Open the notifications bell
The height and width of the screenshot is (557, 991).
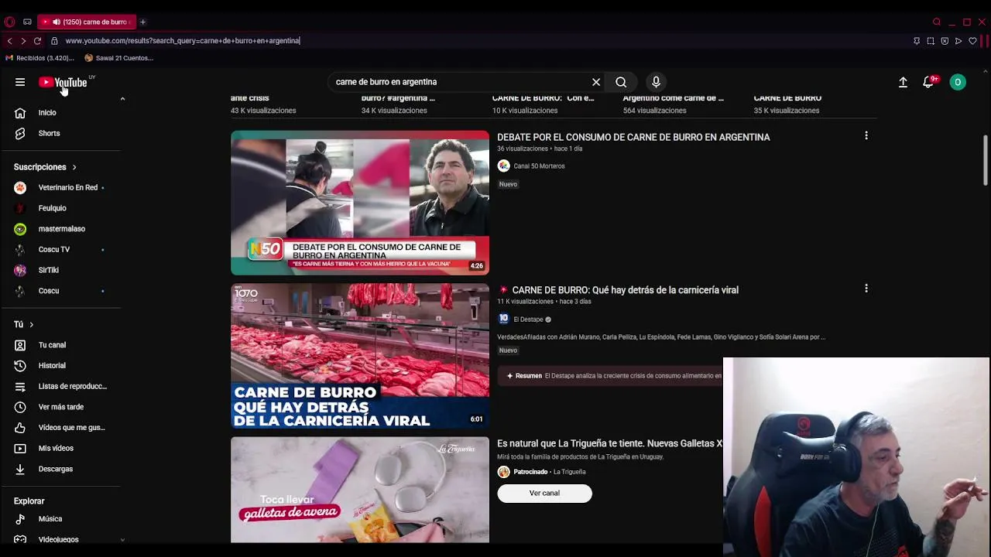tap(928, 82)
